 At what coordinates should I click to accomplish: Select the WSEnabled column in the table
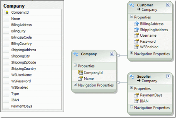pos(32,87)
